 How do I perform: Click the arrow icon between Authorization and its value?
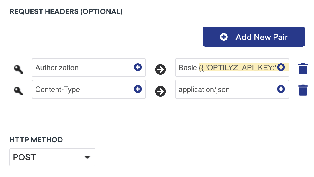[160, 69]
